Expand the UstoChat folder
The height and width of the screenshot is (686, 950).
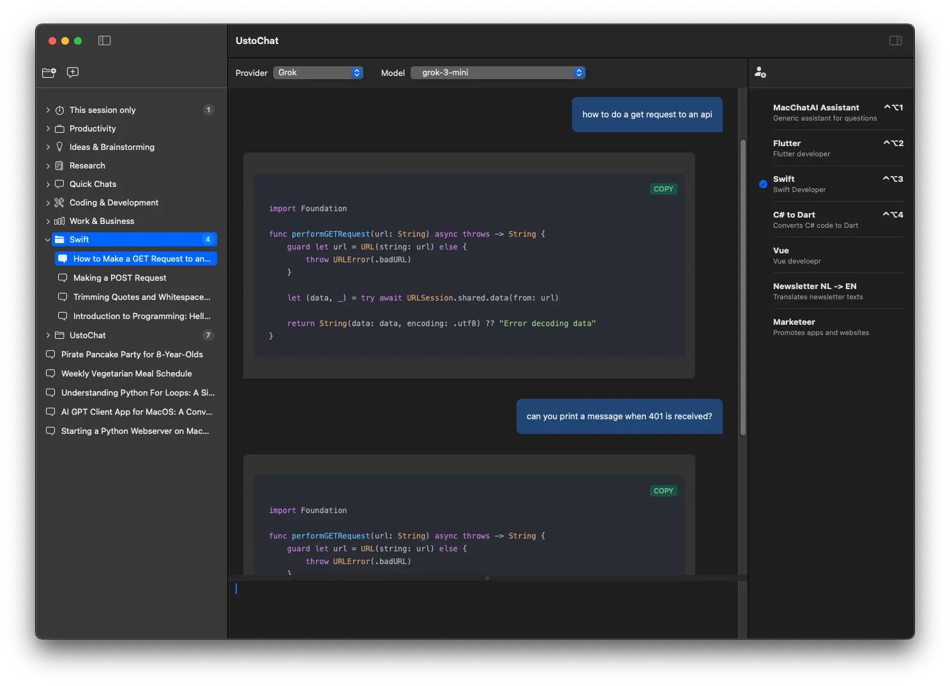pos(48,336)
